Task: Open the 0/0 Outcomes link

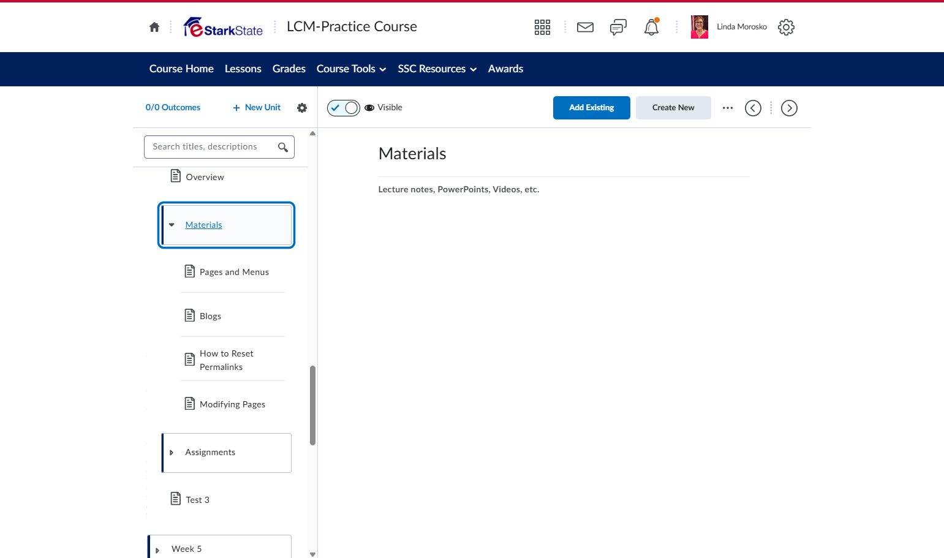Action: click(x=173, y=108)
